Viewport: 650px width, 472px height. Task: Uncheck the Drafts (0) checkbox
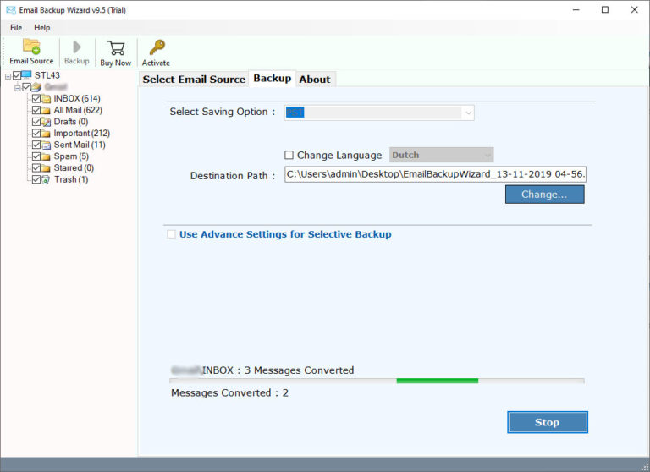point(36,122)
